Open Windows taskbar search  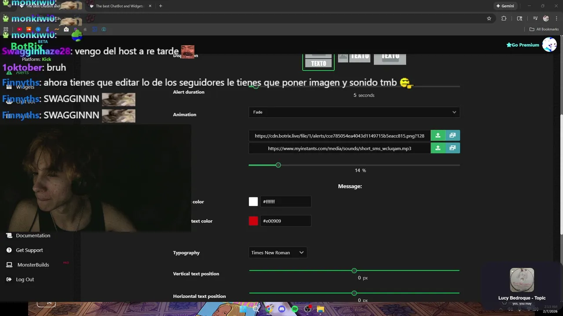(x=256, y=309)
